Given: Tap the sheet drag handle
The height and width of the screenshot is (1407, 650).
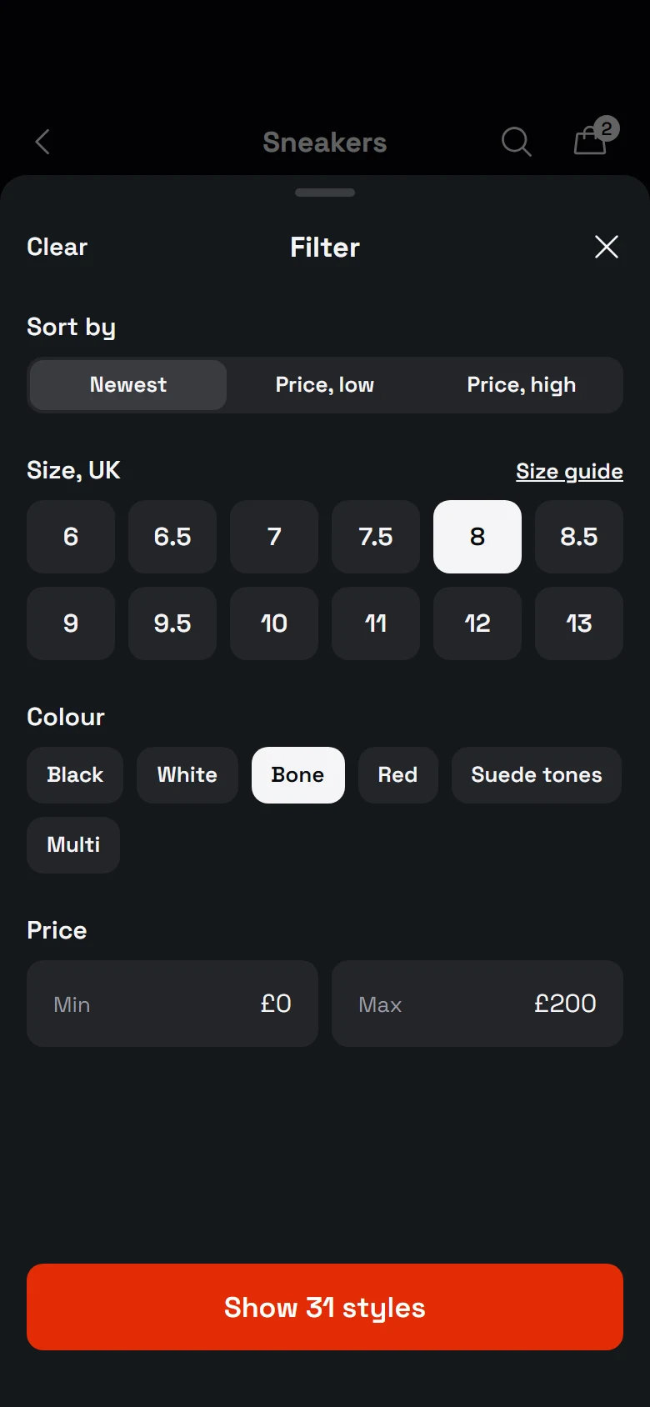Looking at the screenshot, I should (325, 193).
